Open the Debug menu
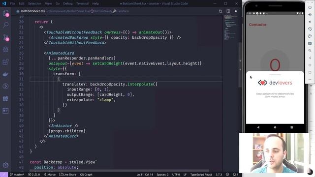 (x=68, y=3)
